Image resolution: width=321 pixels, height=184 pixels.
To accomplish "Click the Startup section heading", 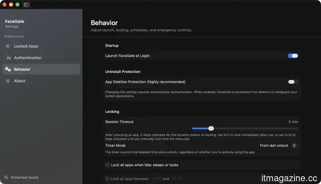I will tap(112, 45).
